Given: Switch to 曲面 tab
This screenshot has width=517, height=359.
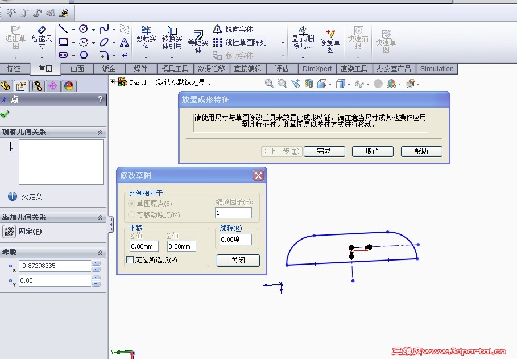Looking at the screenshot, I should coord(77,69).
